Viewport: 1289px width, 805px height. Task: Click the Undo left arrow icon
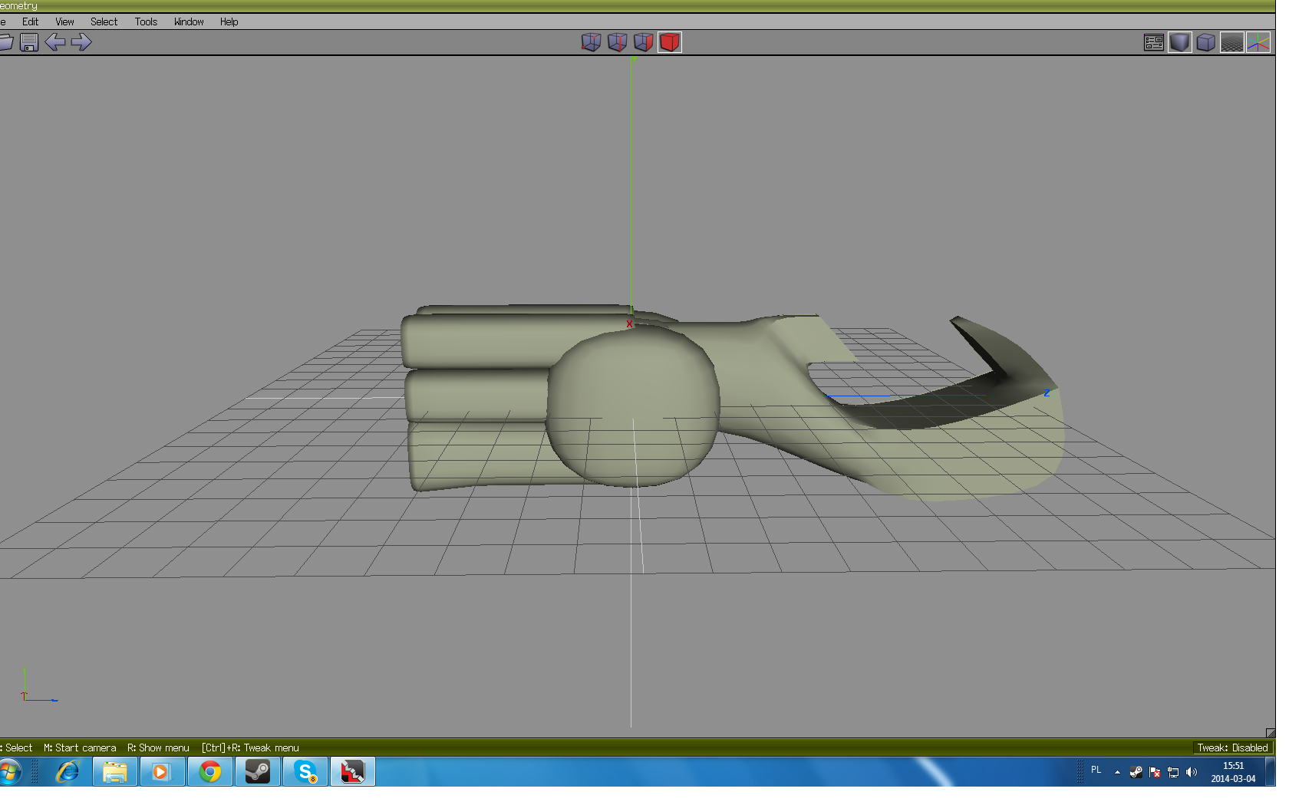[54, 42]
